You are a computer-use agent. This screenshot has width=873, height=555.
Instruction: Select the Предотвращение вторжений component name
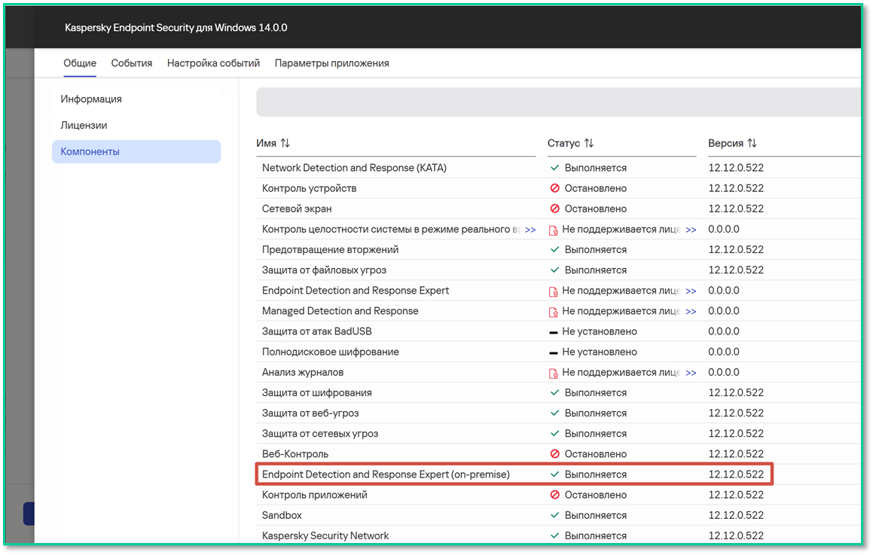[330, 250]
